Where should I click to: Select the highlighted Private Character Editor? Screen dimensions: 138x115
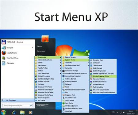(x=103, y=76)
